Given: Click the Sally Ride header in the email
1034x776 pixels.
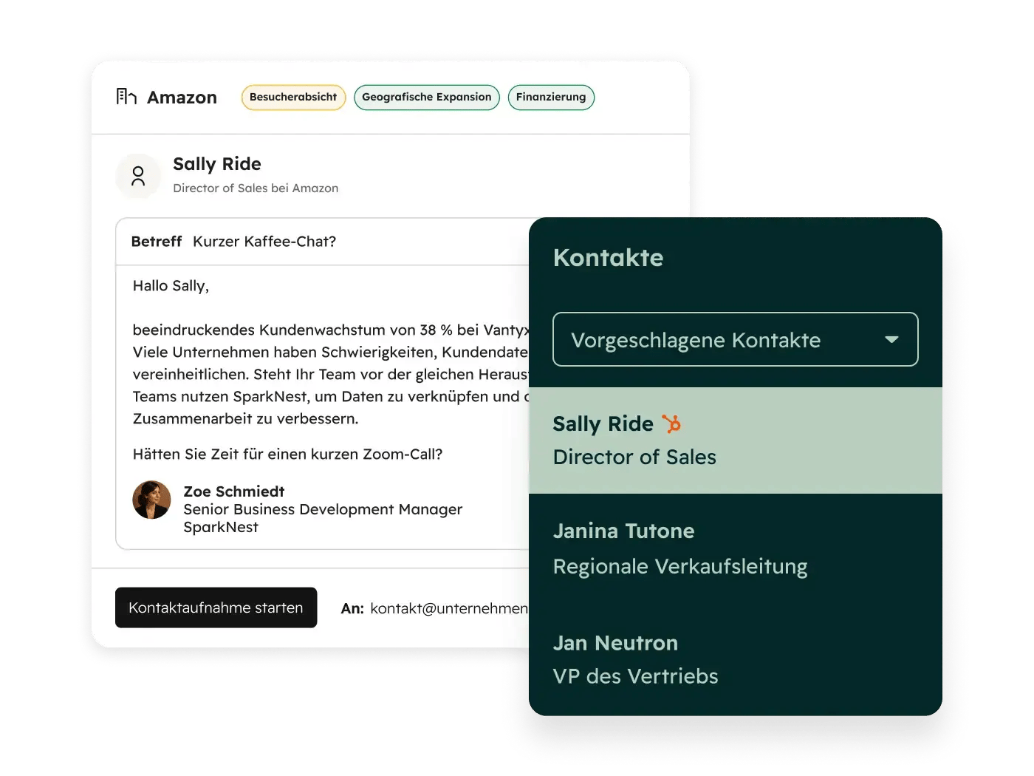Looking at the screenshot, I should [216, 164].
